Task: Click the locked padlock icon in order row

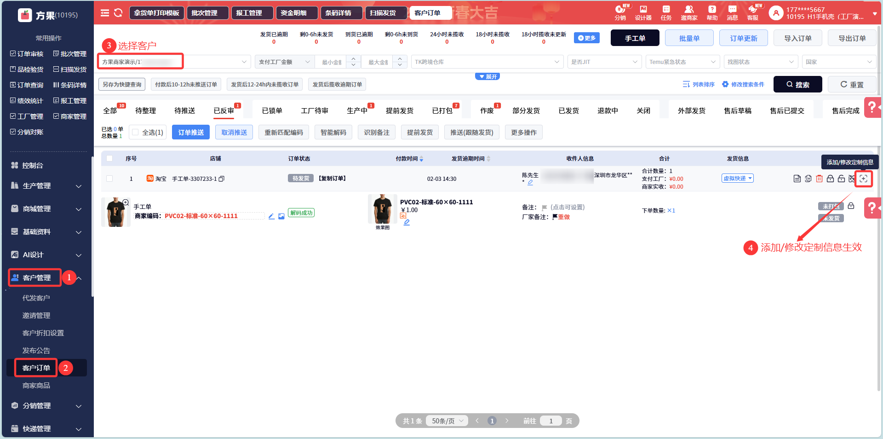Action: click(830, 179)
